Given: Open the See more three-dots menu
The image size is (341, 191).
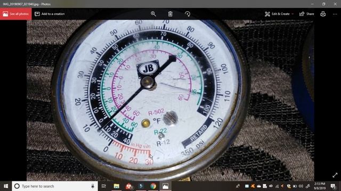Looking at the screenshot, I should [335, 14].
